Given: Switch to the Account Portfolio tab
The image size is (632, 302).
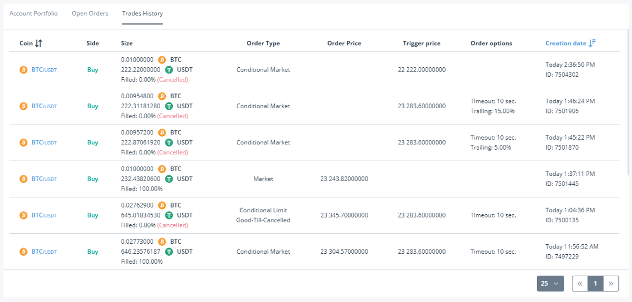Looking at the screenshot, I should 34,14.
